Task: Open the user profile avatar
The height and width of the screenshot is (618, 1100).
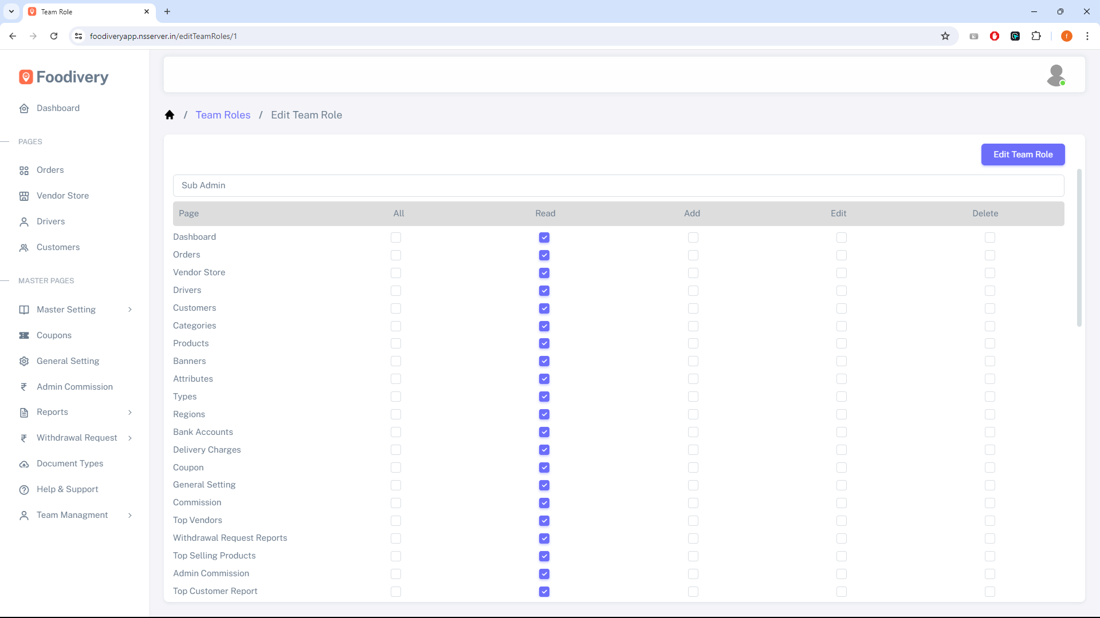Action: pos(1057,75)
